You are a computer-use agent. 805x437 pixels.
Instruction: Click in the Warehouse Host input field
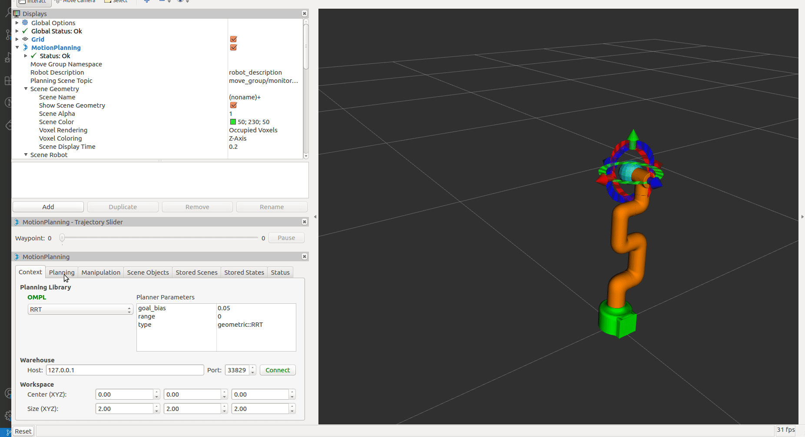[125, 370]
